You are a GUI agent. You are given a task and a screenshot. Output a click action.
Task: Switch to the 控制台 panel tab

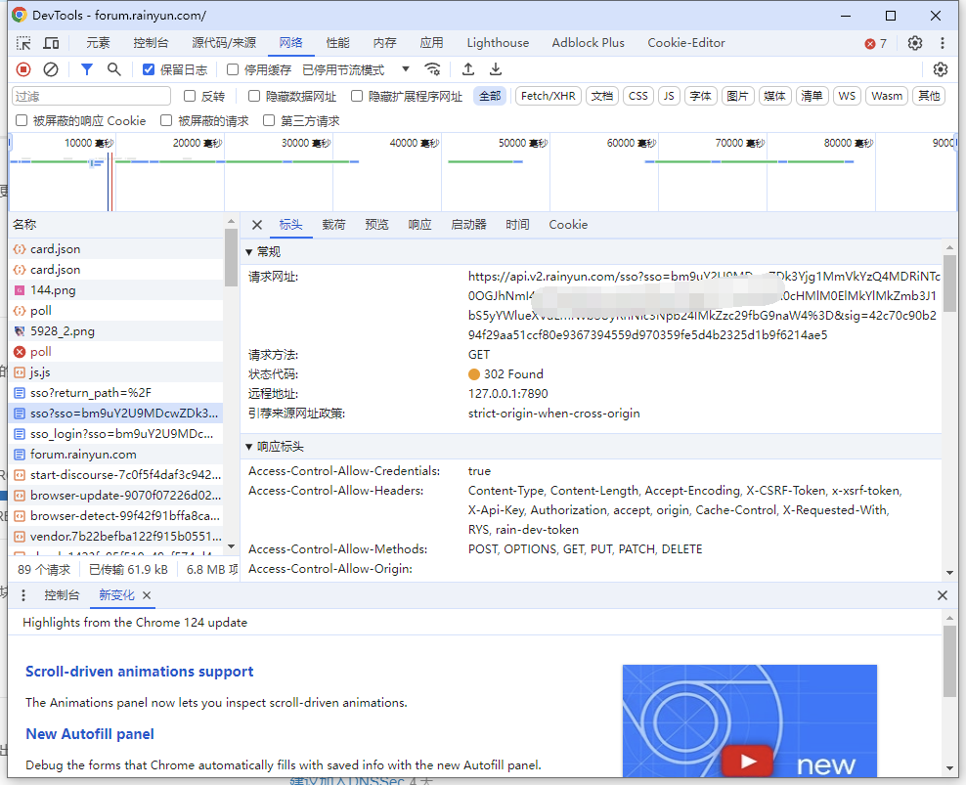point(151,43)
